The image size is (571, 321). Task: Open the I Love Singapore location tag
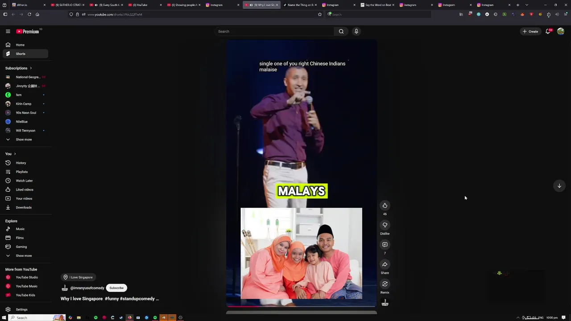click(78, 277)
